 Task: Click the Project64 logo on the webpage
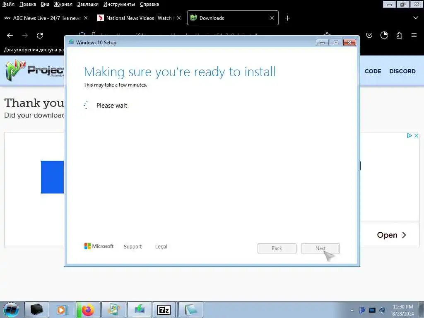coord(34,70)
